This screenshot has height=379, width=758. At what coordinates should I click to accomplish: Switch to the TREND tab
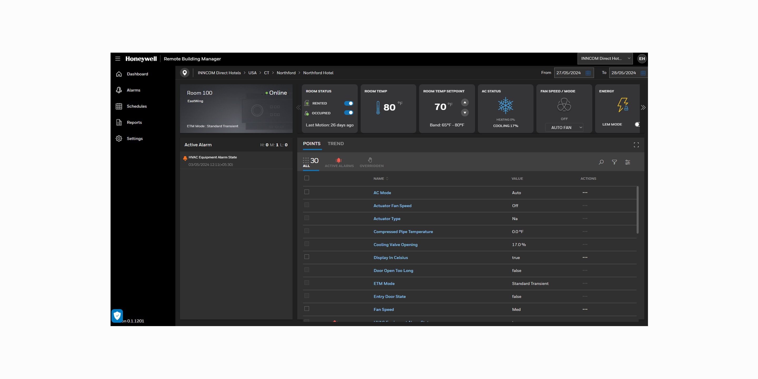click(336, 144)
